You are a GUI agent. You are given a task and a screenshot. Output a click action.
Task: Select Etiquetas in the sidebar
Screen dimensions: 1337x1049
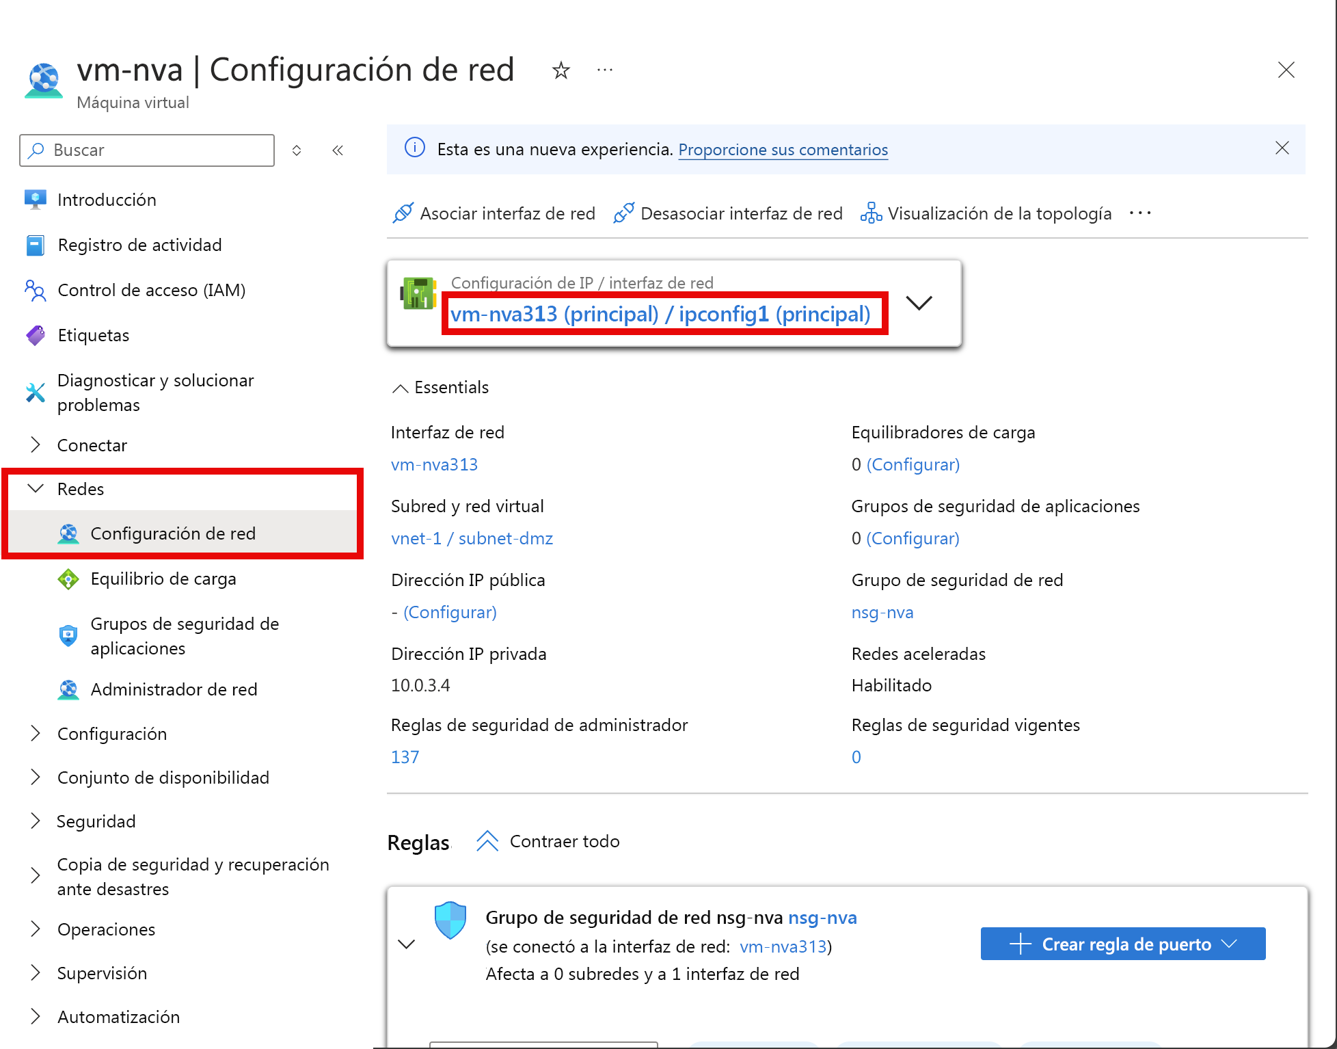click(x=94, y=335)
